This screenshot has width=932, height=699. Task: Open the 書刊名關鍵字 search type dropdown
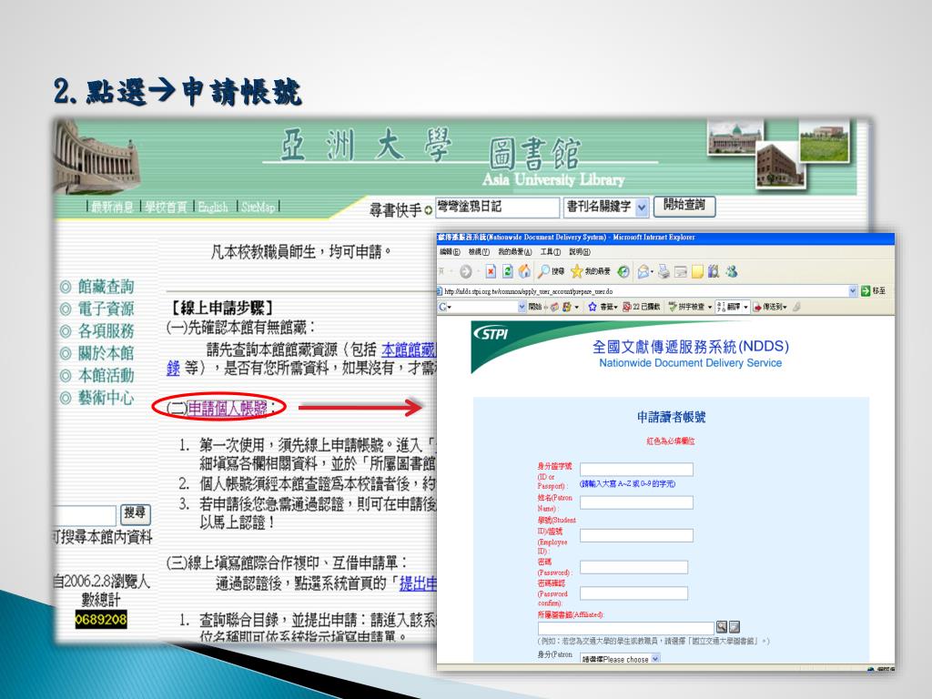642,207
